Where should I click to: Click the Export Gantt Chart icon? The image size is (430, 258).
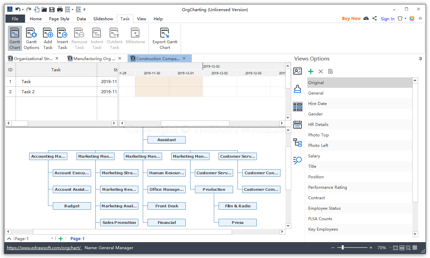pos(165,37)
